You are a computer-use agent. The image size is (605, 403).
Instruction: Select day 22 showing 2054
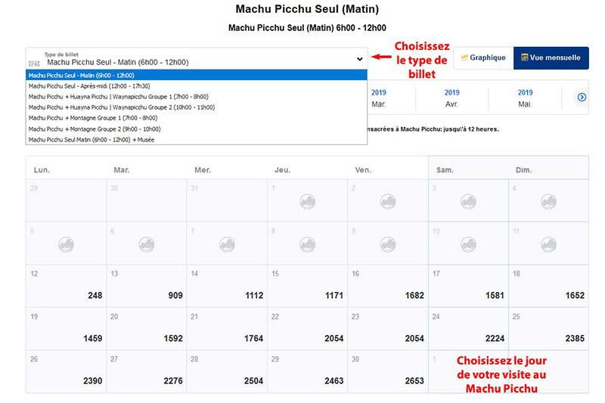308,329
